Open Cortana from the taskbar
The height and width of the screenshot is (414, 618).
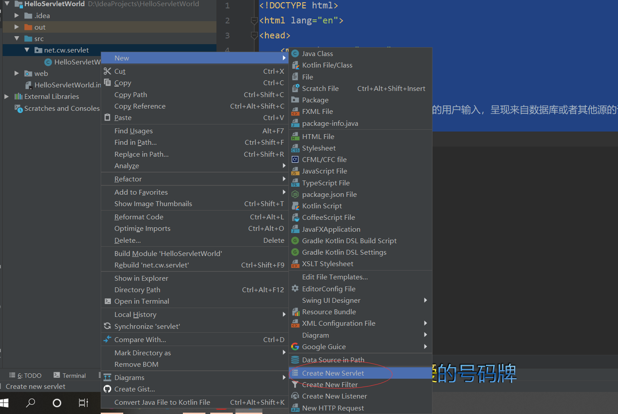[x=57, y=403]
